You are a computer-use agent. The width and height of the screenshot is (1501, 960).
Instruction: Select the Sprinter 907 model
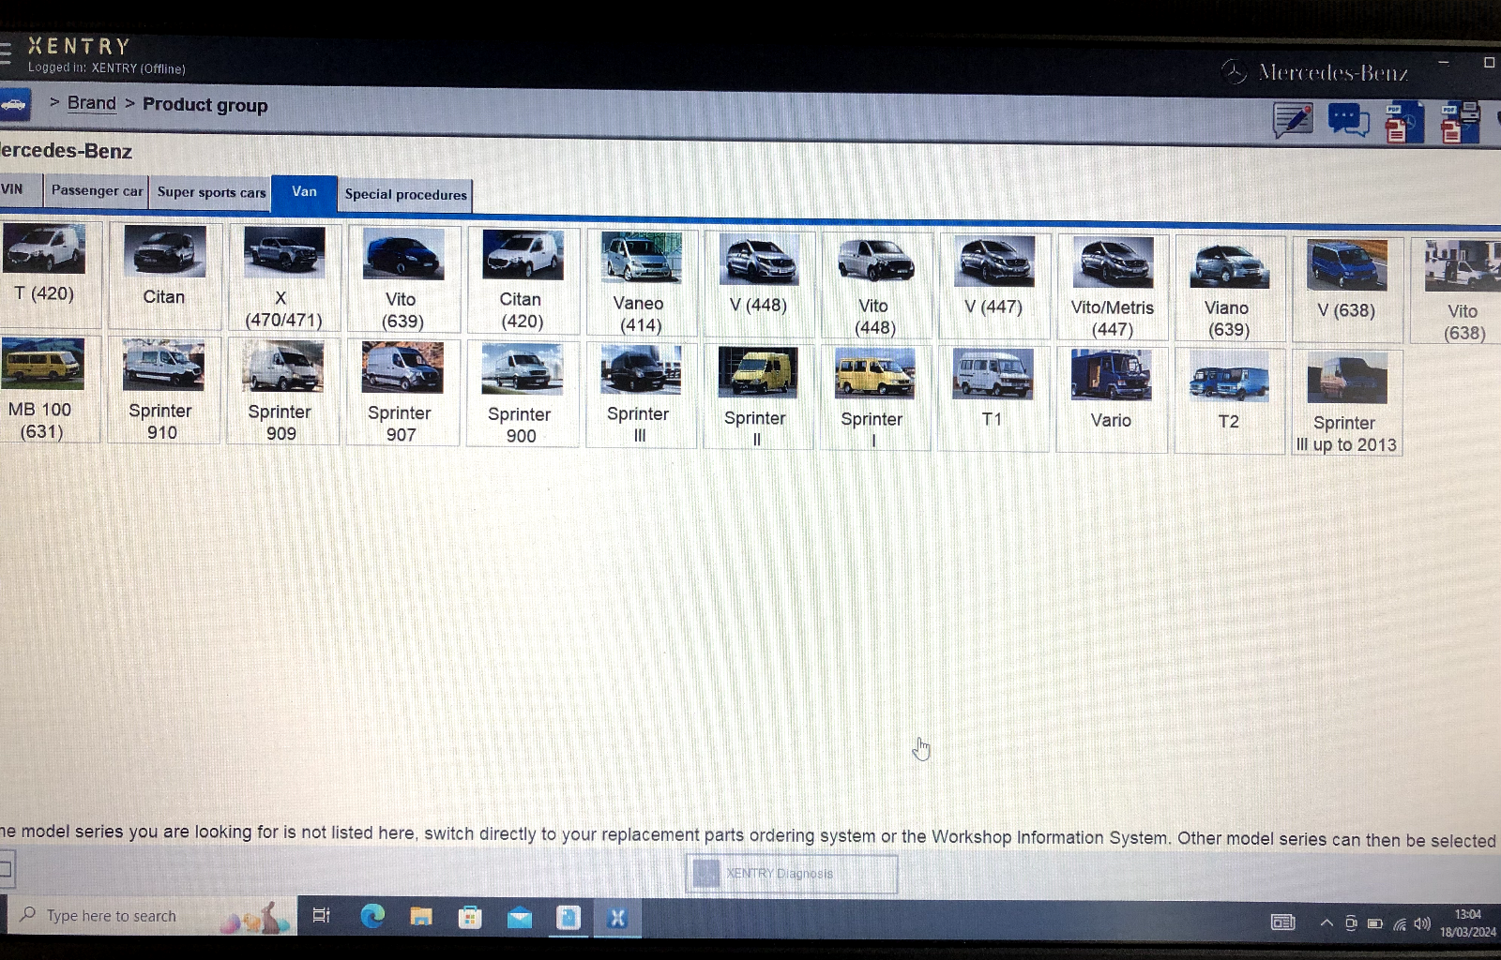[x=401, y=393]
